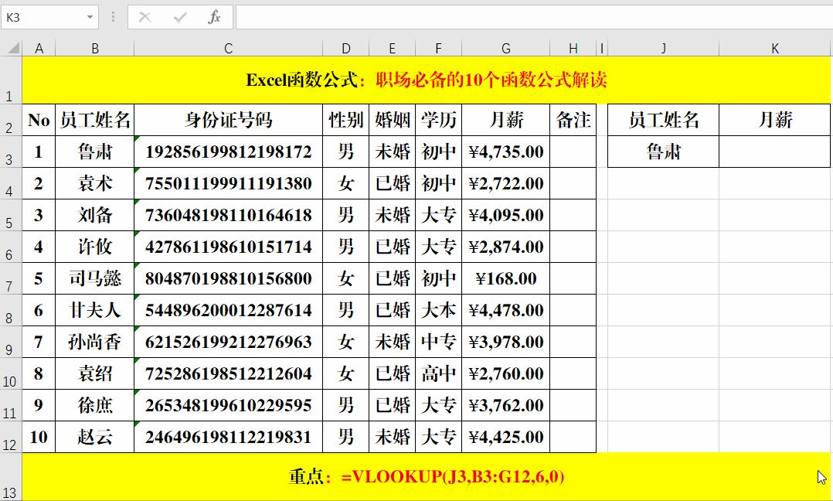Select the 月薪 header cell next to 备注
This screenshot has height=501, width=833.
773,120
